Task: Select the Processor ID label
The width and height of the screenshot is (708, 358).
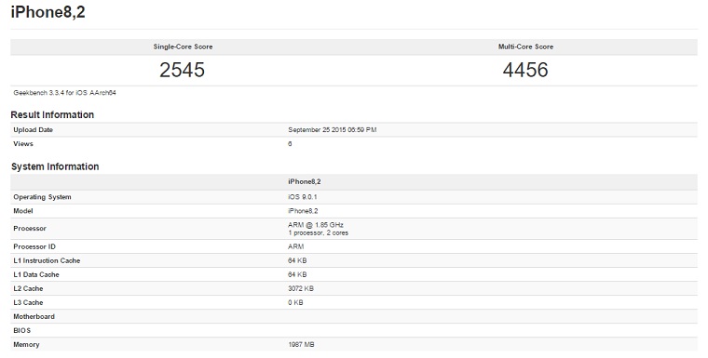Action: [x=34, y=246]
